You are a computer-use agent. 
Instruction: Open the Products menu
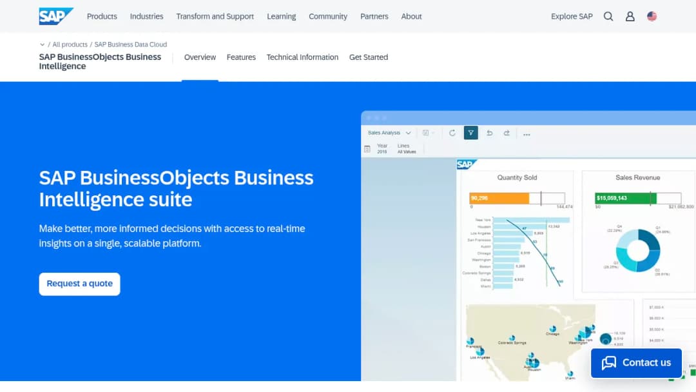pyautogui.click(x=102, y=16)
